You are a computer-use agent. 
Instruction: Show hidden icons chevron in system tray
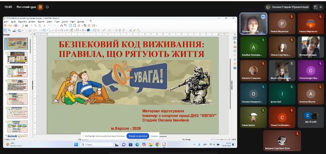tap(194, 145)
